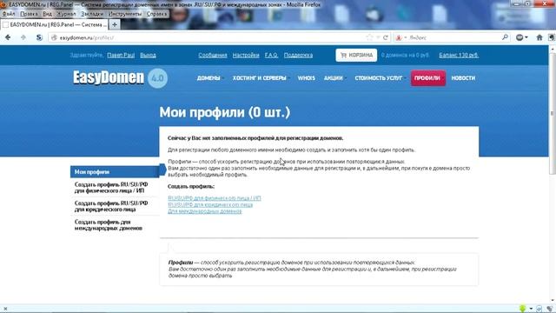Expand the СТОИМОСТЬ УСЛУГ navigation menu
The width and height of the screenshot is (556, 313).
point(379,78)
